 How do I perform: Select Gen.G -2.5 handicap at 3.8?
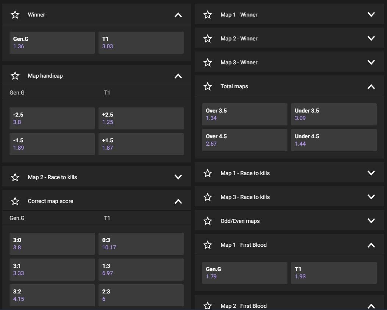pos(52,118)
